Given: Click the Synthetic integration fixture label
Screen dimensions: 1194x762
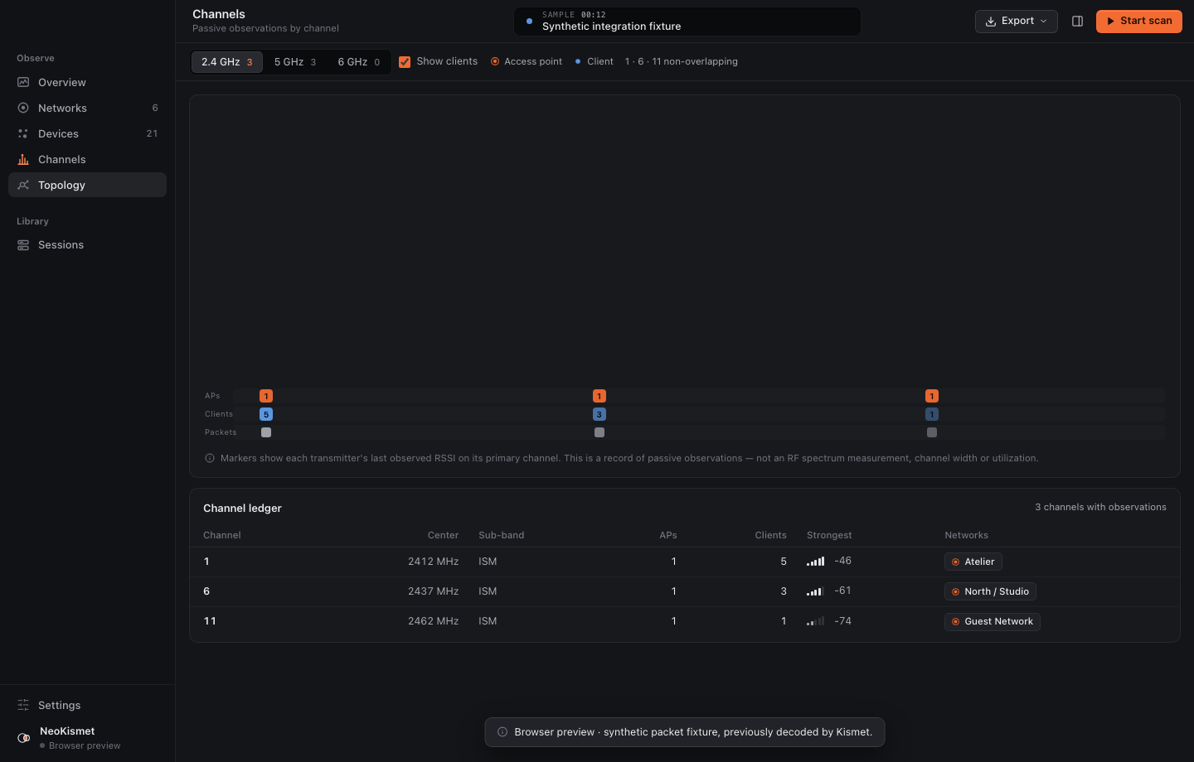Looking at the screenshot, I should click(611, 27).
